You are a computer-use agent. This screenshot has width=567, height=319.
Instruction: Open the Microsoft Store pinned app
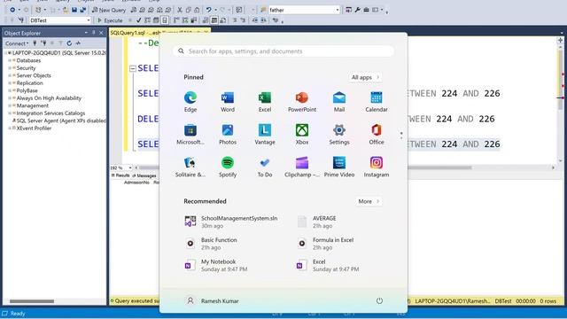(190, 134)
